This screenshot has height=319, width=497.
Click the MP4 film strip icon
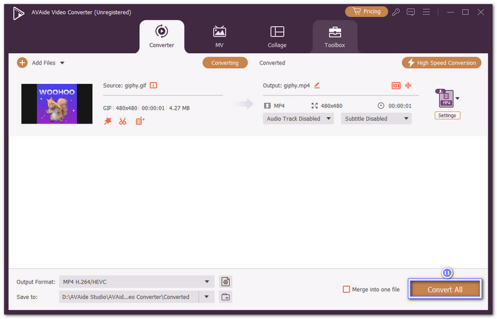267,106
